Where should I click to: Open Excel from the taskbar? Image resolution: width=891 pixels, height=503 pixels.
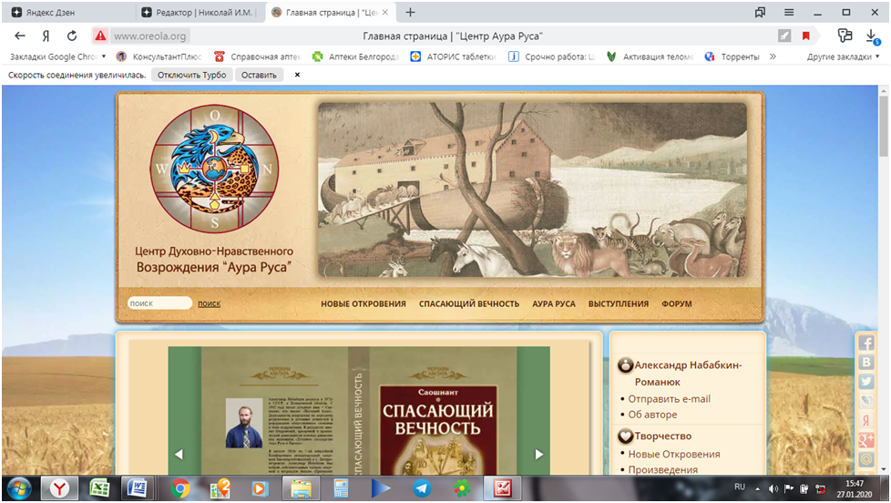(99, 488)
